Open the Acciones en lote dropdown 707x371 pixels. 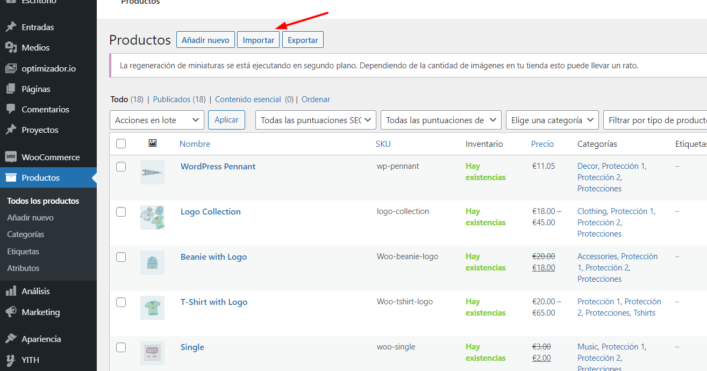click(x=157, y=120)
